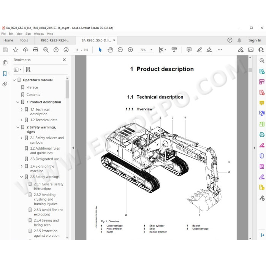Expand 1.1 Technical description bookmark
The width and height of the screenshot is (266, 266).
click(x=22, y=109)
